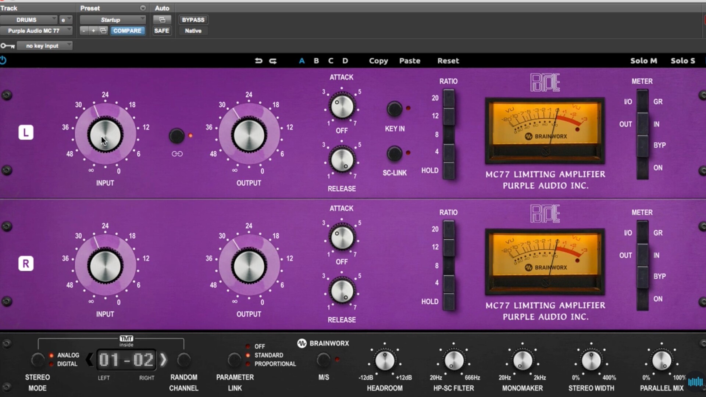Set left channel ratio to 20
This screenshot has width=706, height=397.
coord(449,99)
